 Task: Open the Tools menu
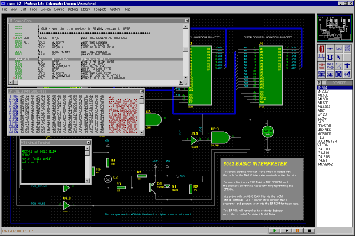(33, 9)
